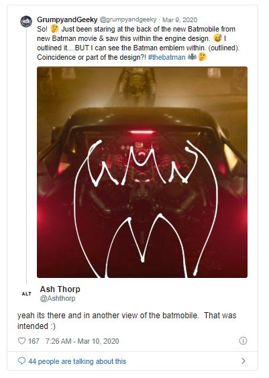Click the bat emoji after #thebatman
The image size is (269, 378).
[x=192, y=57]
